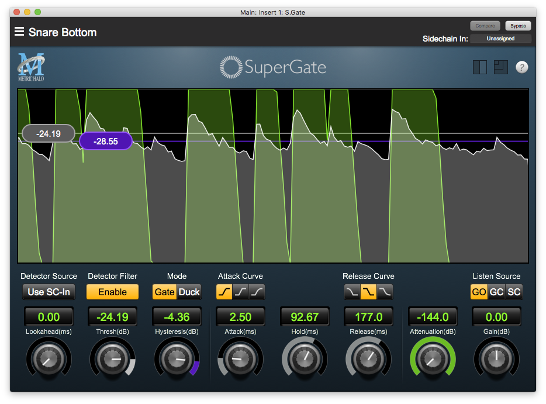Click the Release Curve label
The height and width of the screenshot is (404, 546).
coord(368,276)
